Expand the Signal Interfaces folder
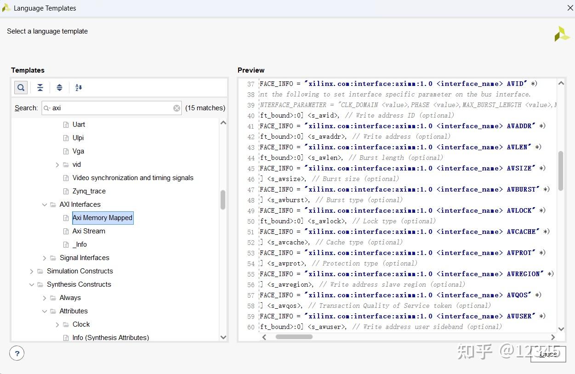Image resolution: width=575 pixels, height=374 pixels. click(45, 258)
